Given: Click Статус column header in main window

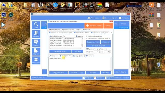Looking at the screenshot, I should click(123, 24).
